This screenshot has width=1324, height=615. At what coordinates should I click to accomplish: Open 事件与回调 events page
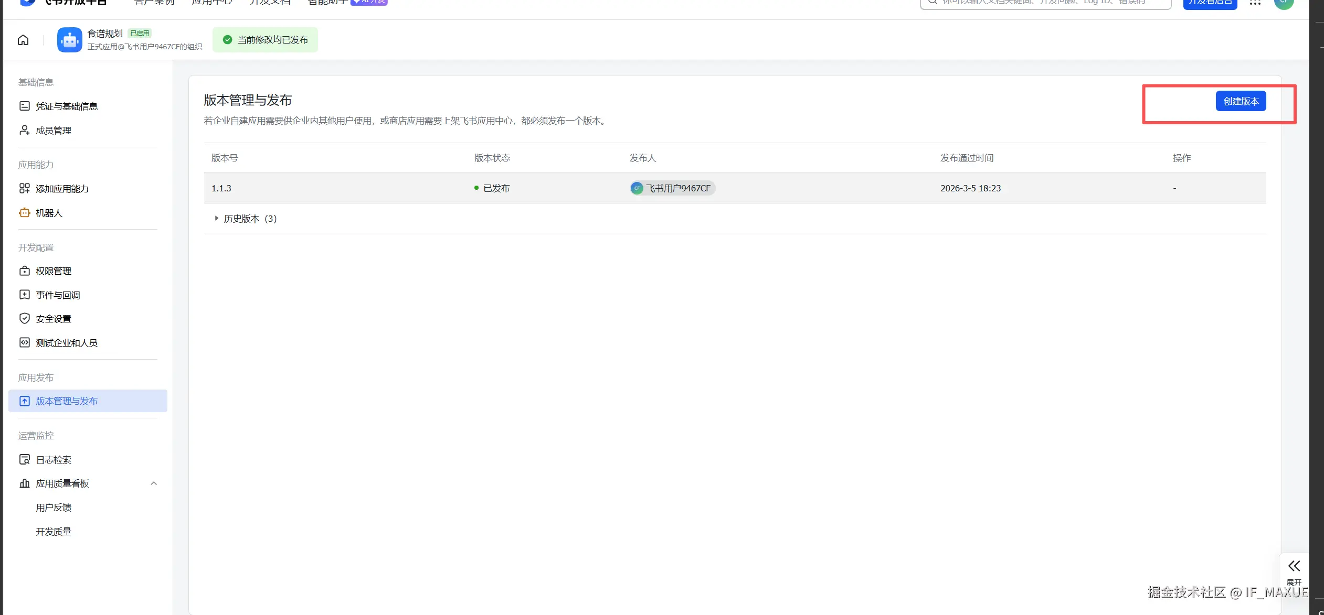58,295
